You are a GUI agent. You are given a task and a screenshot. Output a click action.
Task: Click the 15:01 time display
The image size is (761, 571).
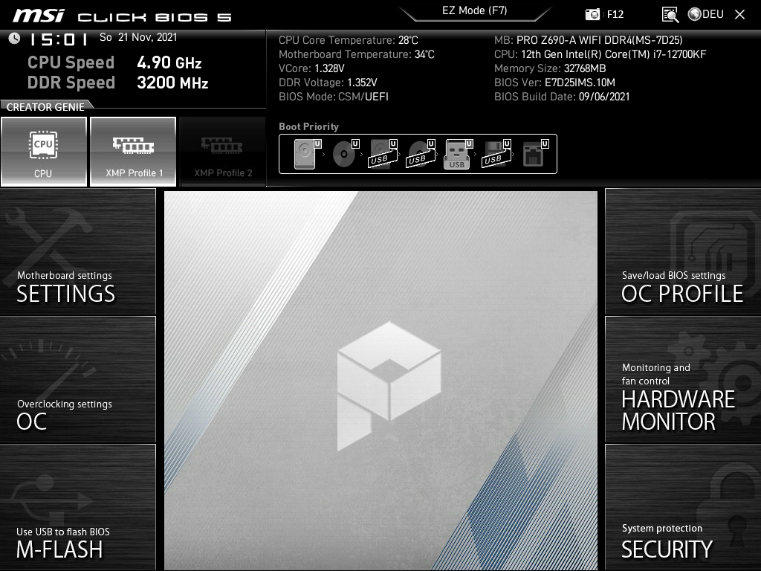tap(59, 39)
